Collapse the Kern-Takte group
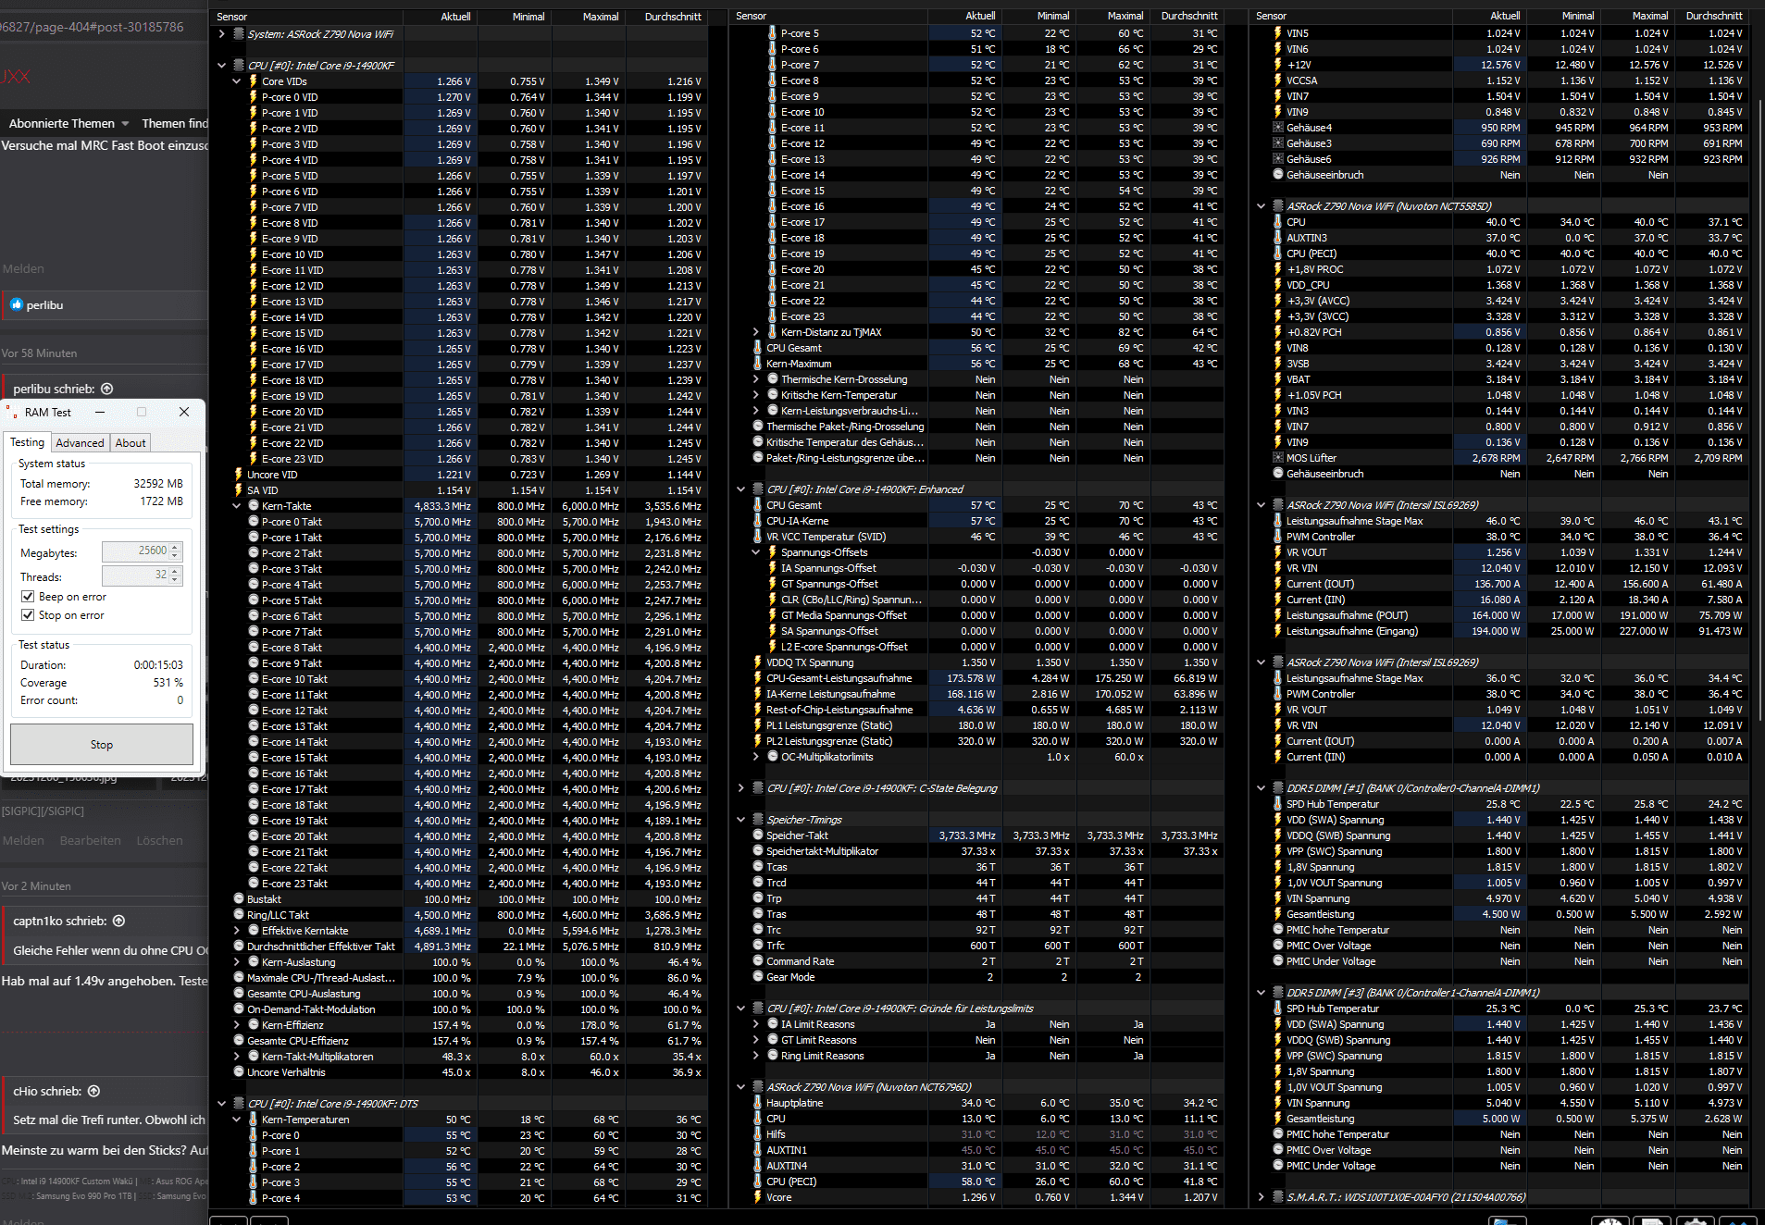 click(236, 506)
